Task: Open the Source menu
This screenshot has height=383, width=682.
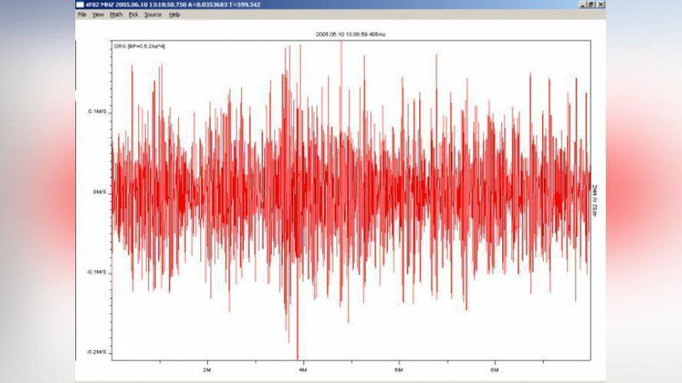Action: click(x=153, y=14)
